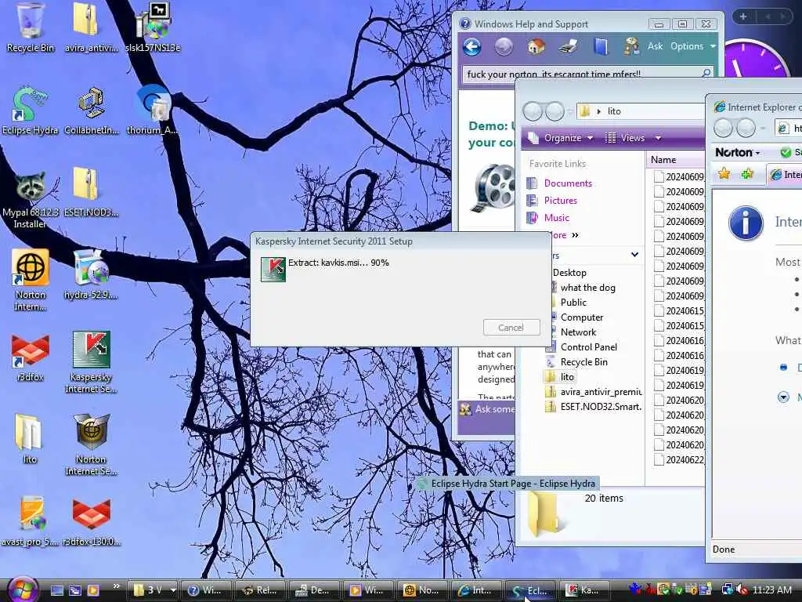Switch to Internet Explorer taskbar button
This screenshot has width=802, height=602.
475,590
